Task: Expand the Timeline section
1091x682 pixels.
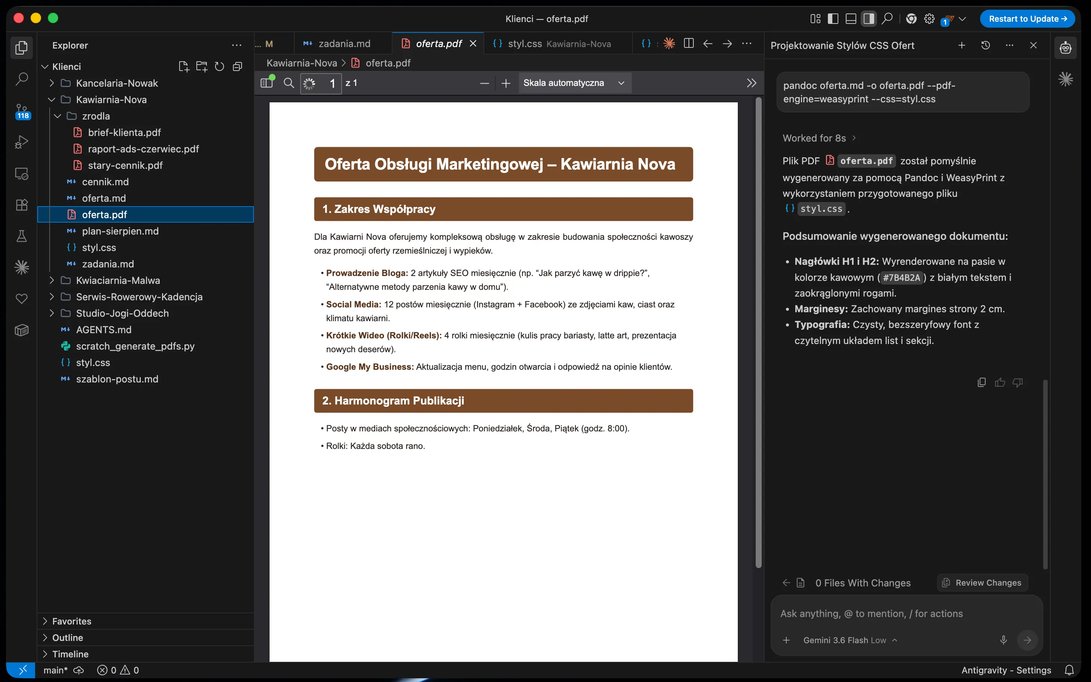Action: tap(145, 654)
